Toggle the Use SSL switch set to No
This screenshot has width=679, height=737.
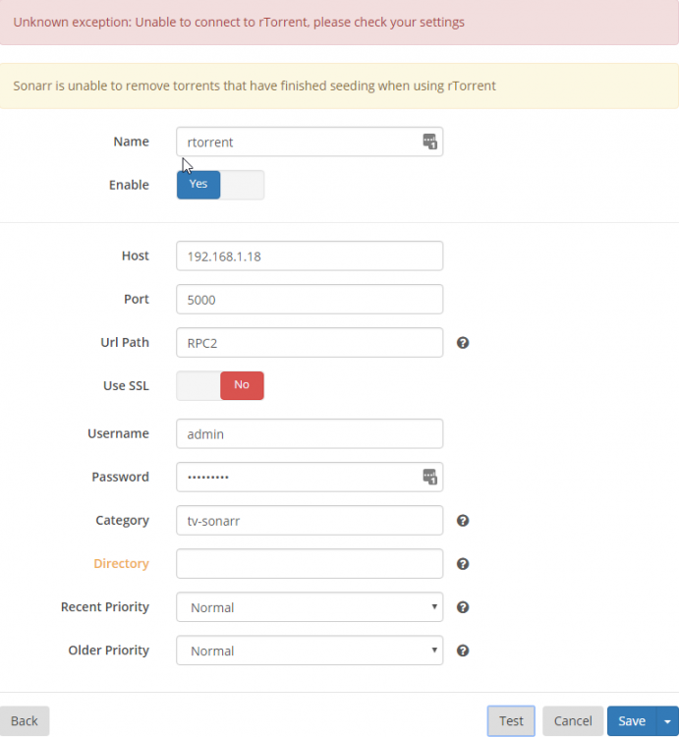tap(220, 386)
